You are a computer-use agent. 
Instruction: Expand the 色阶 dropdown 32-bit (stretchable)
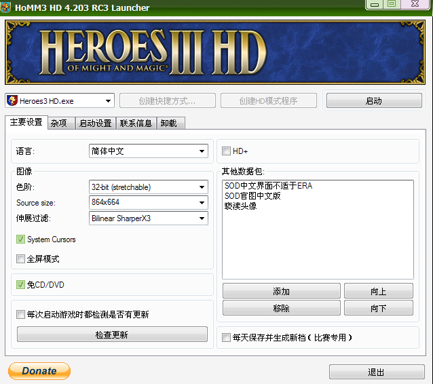click(148, 187)
